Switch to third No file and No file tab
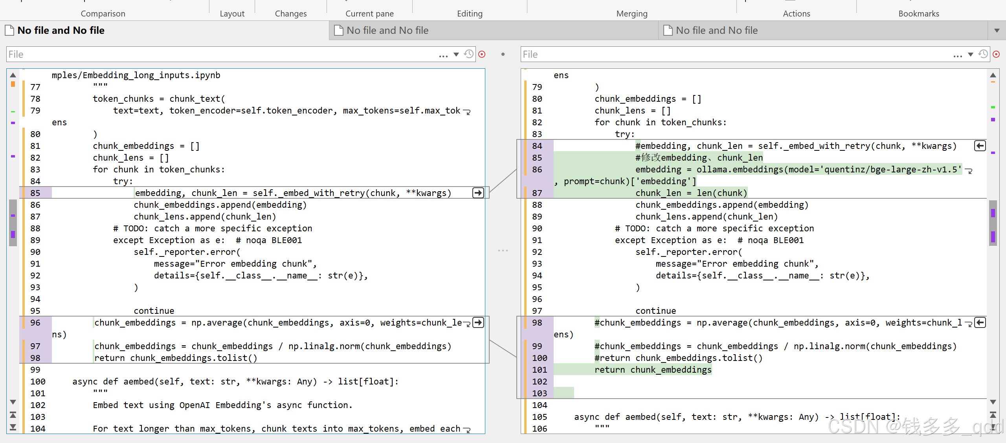 point(716,31)
